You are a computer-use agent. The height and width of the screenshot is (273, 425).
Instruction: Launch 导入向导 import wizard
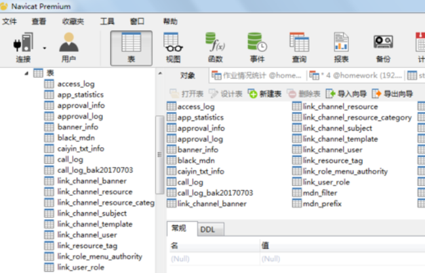pos(346,94)
